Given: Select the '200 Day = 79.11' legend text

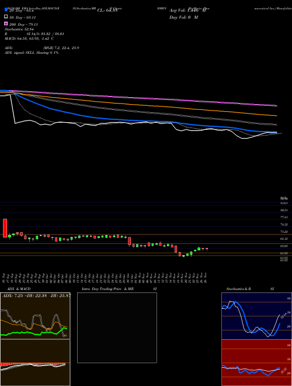Looking at the screenshot, I should tap(23, 25).
